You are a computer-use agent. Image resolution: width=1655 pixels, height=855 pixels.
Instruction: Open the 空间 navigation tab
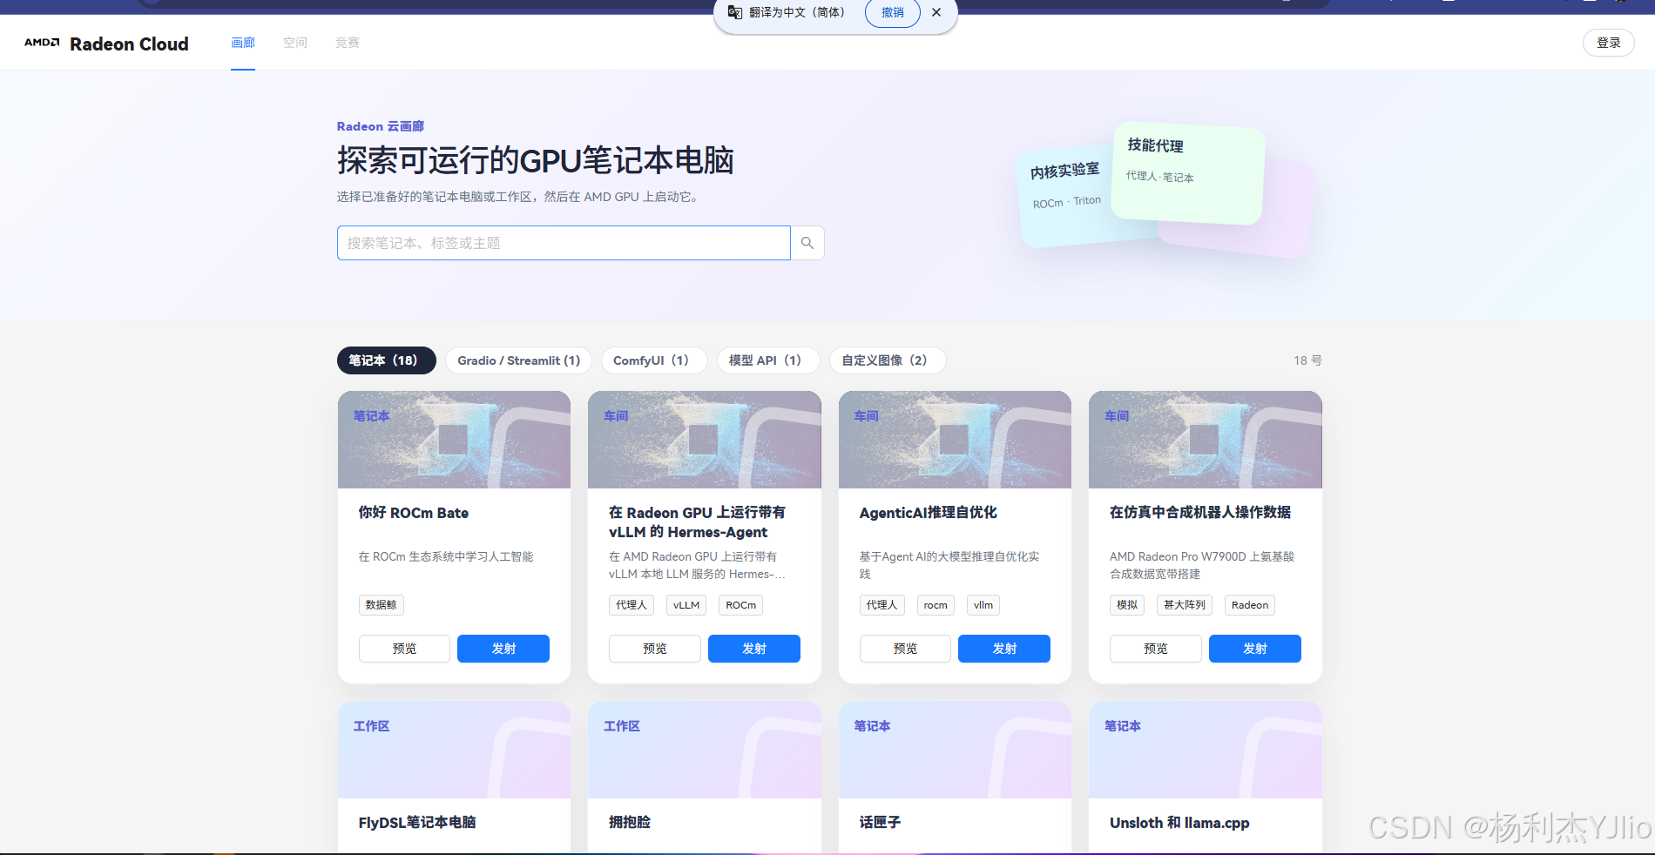click(x=295, y=43)
